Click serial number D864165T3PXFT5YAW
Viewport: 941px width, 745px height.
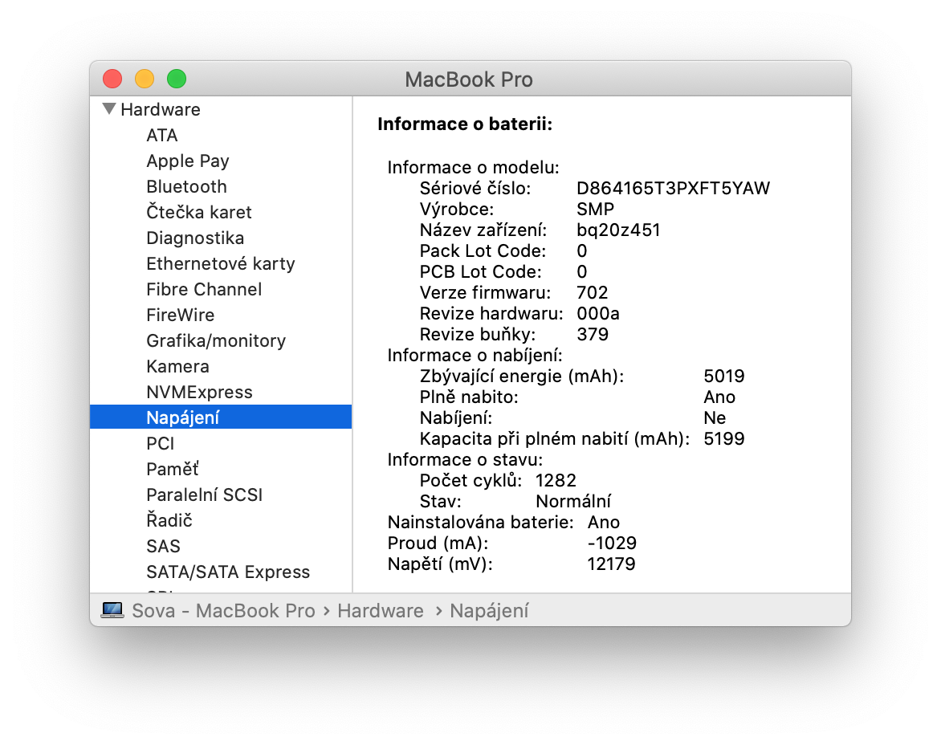[673, 189]
